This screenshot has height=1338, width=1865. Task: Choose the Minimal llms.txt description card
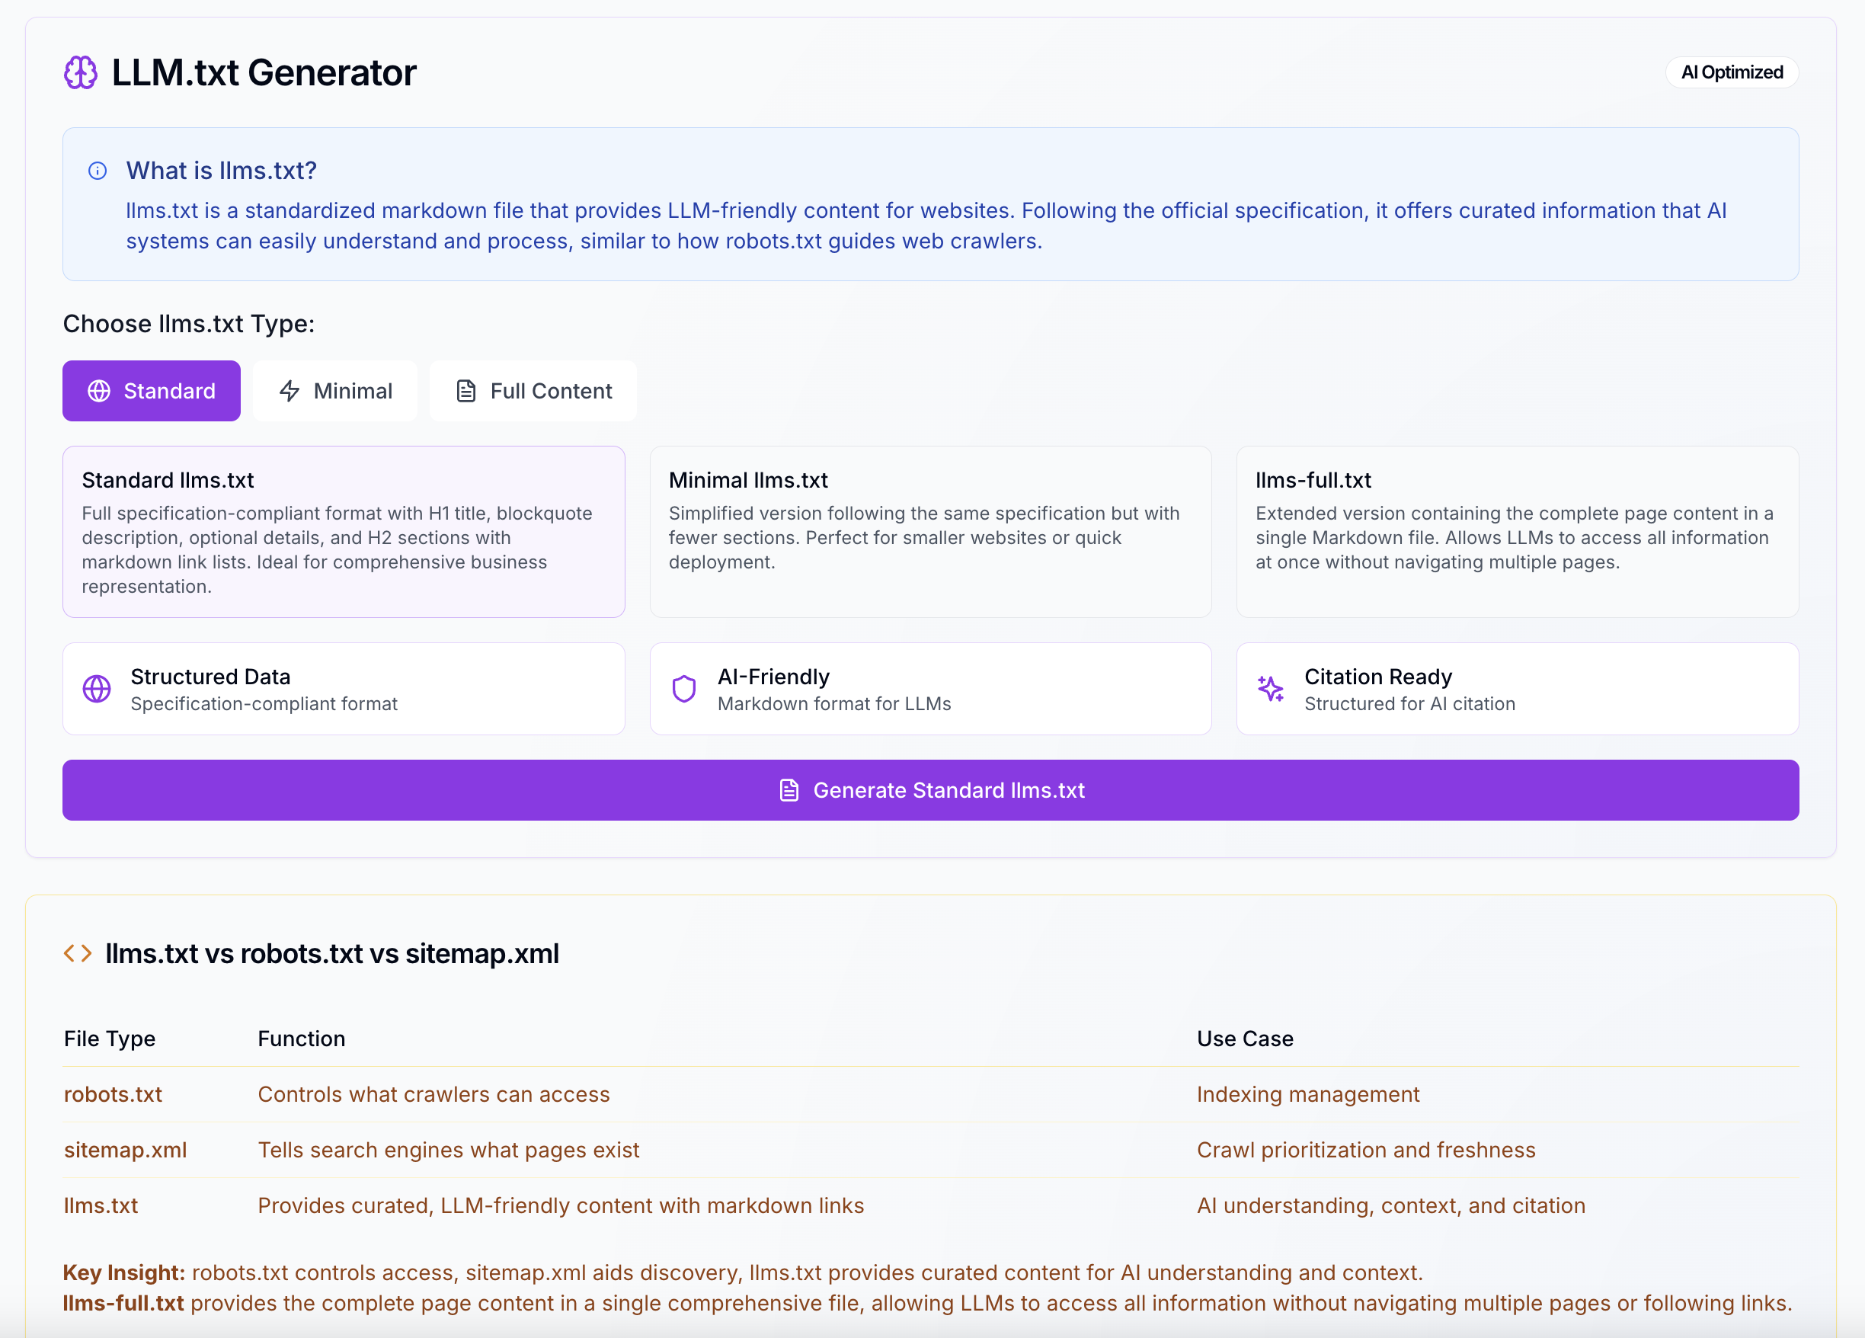point(931,532)
